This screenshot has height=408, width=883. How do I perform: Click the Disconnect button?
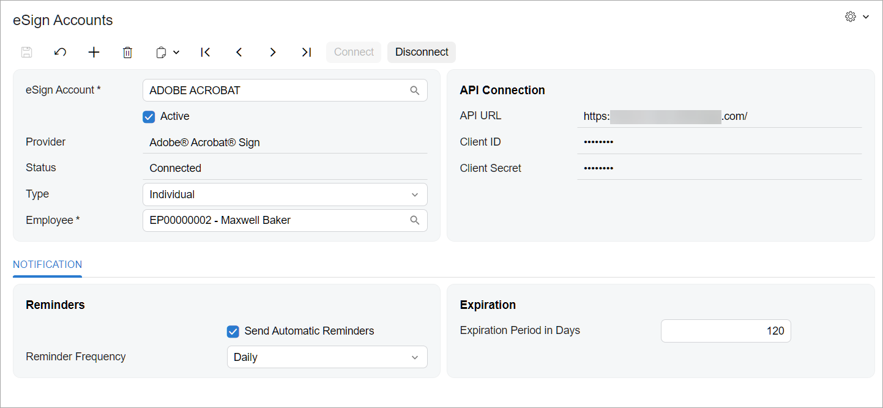pyautogui.click(x=422, y=52)
